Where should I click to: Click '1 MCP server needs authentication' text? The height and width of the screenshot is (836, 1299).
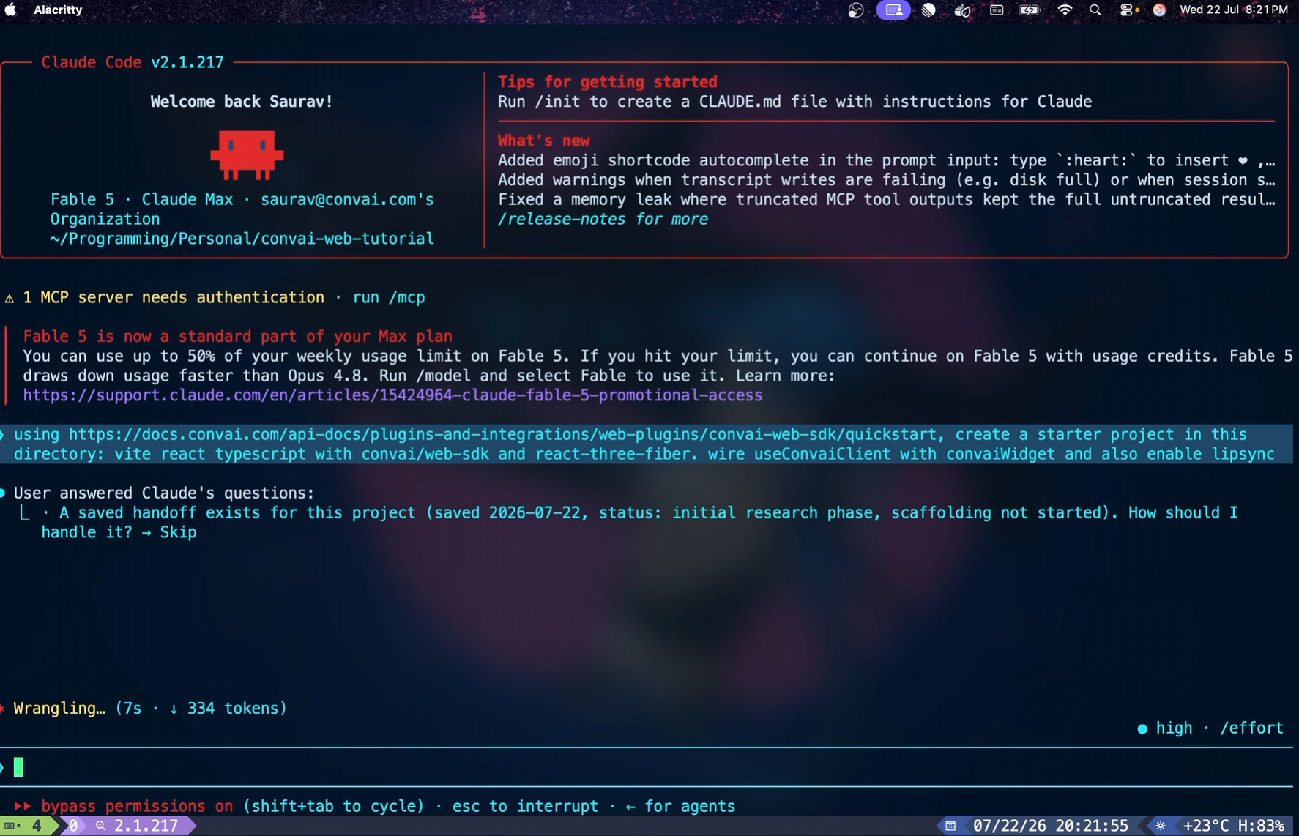[x=174, y=297]
